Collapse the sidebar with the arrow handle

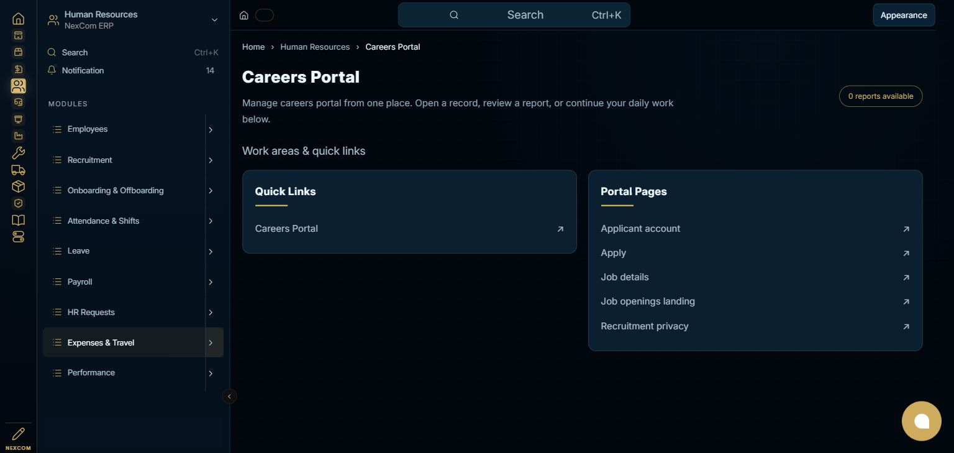[229, 396]
